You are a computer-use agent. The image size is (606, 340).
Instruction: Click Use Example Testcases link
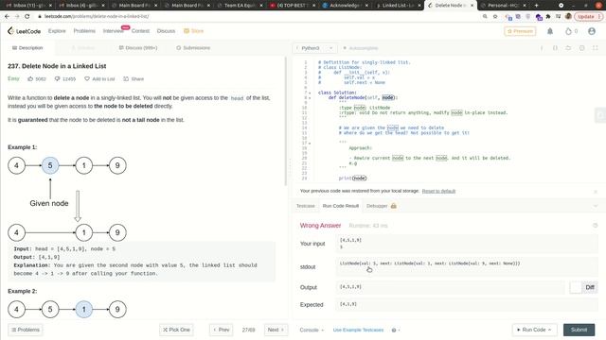[358, 330]
